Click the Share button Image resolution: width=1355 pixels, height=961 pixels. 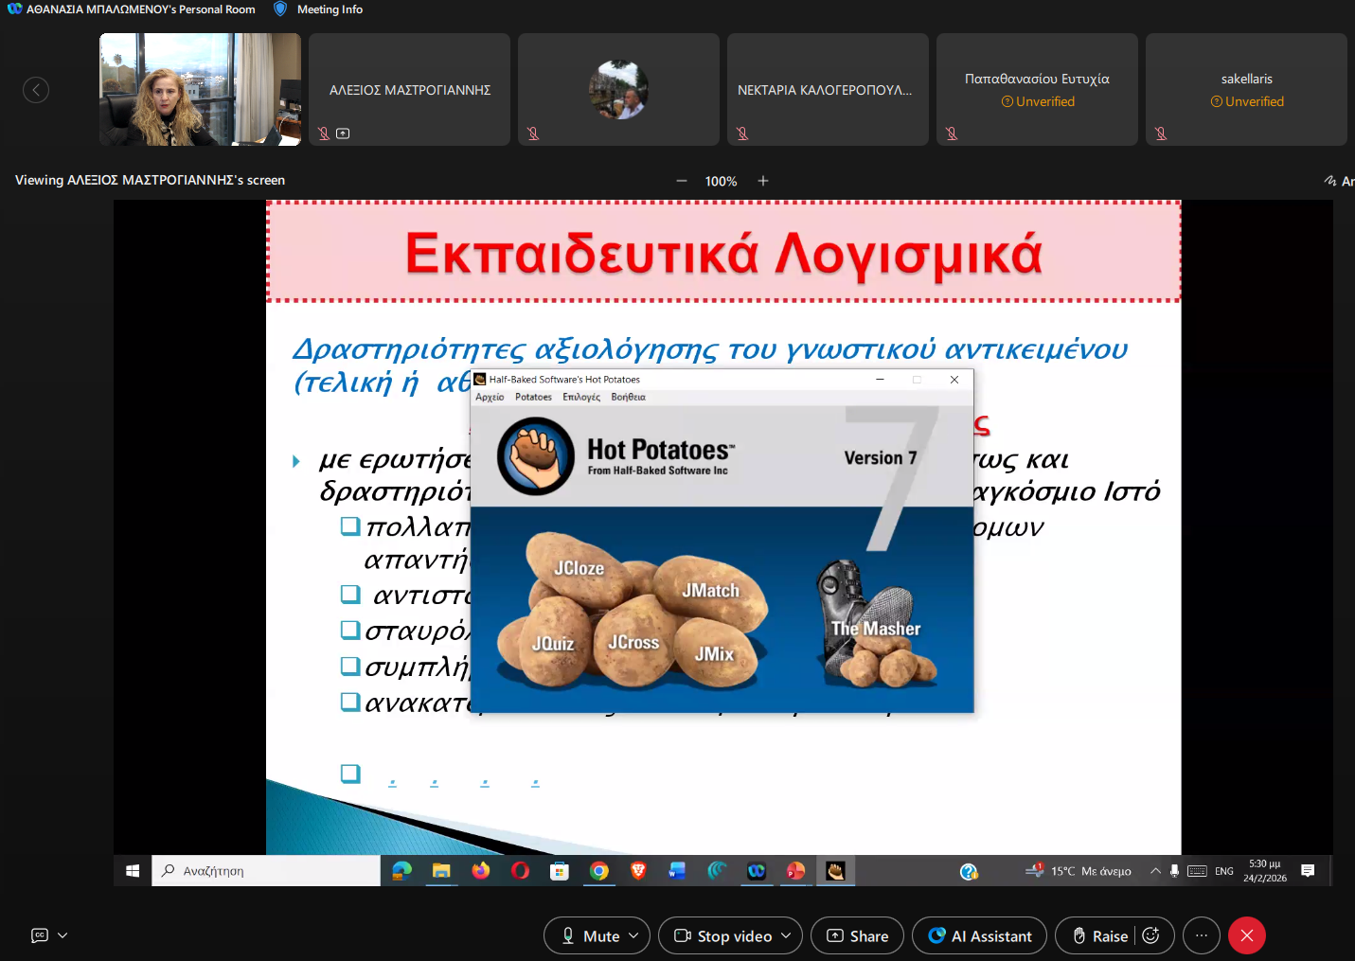[857, 935]
